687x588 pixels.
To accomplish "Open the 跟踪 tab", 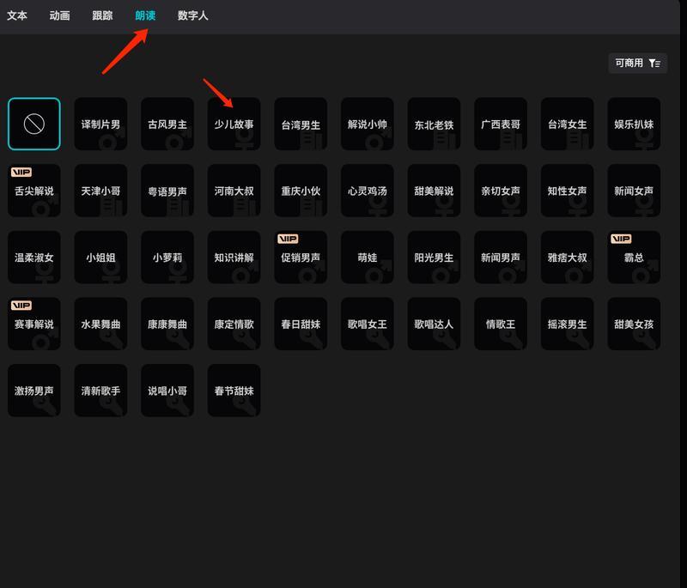I will coord(102,15).
